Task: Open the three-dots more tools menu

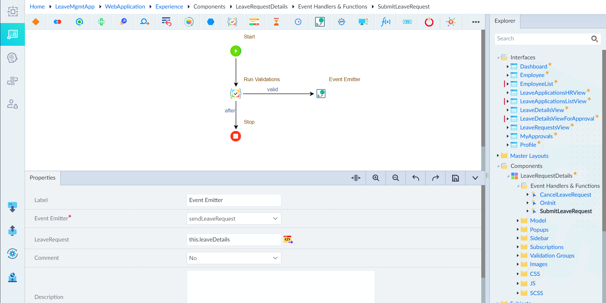Action: (476, 22)
